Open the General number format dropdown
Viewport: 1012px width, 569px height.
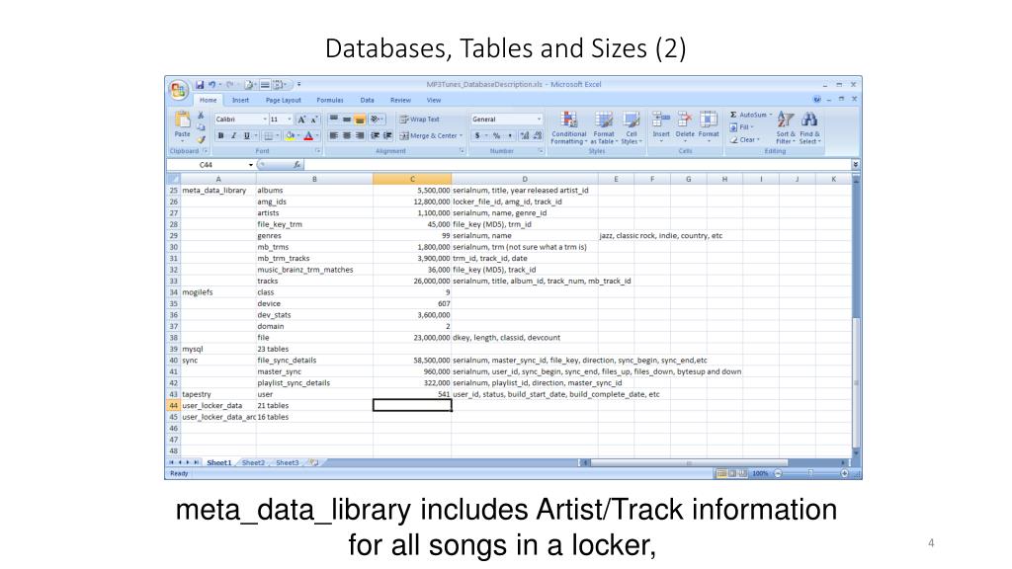539,120
